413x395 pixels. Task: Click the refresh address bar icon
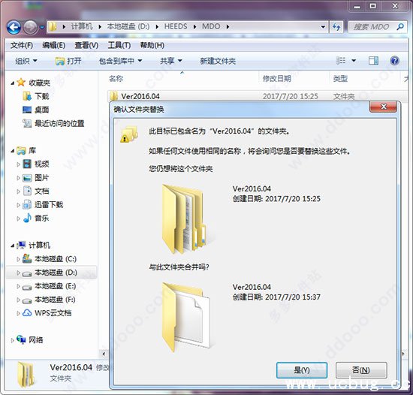pyautogui.click(x=336, y=26)
